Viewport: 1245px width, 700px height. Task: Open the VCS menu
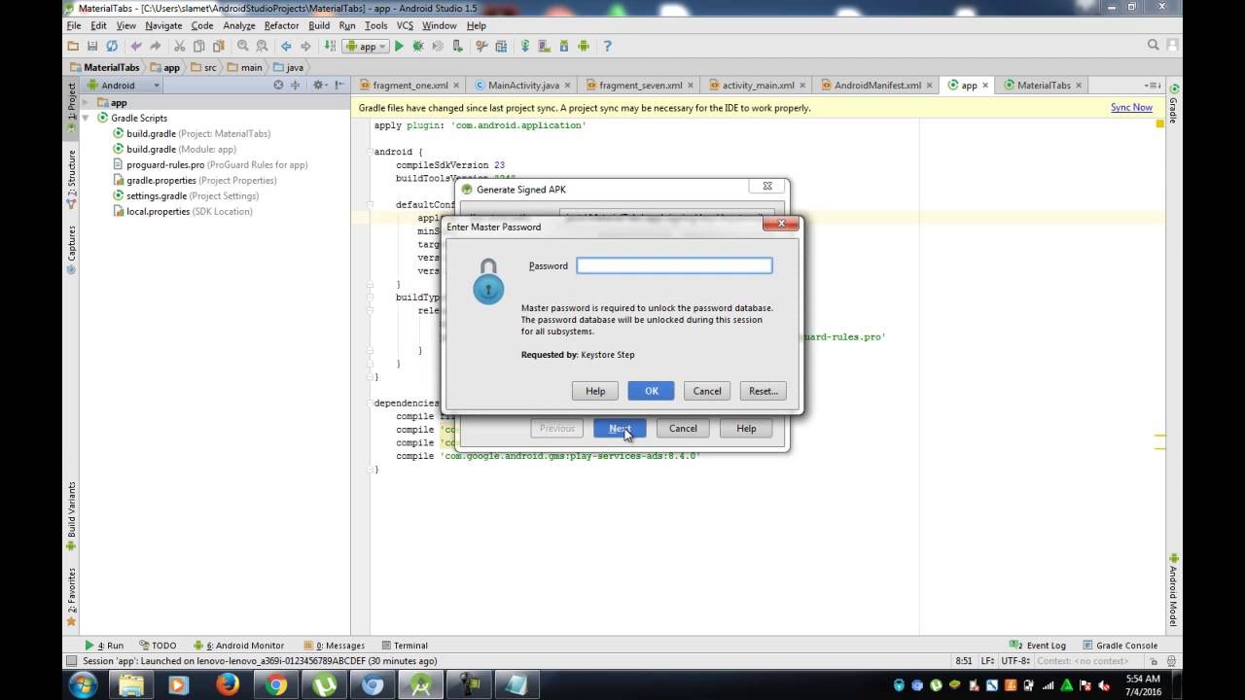pos(405,25)
